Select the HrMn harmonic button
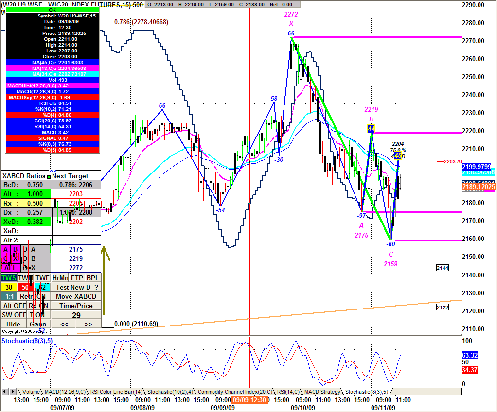 pos(59,278)
